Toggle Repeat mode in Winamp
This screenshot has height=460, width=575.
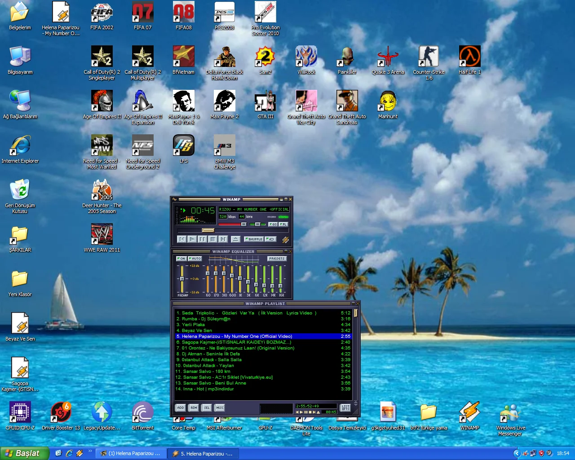pyautogui.click(x=270, y=239)
